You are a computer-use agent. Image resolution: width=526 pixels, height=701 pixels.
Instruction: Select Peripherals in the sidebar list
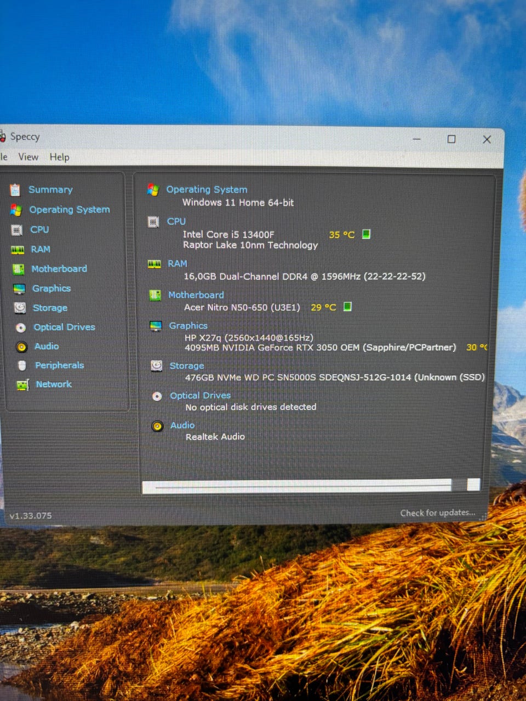point(60,365)
